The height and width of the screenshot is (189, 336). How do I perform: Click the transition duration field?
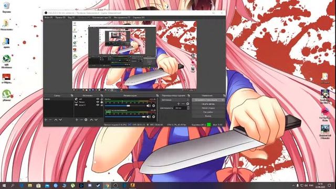coord(181,108)
